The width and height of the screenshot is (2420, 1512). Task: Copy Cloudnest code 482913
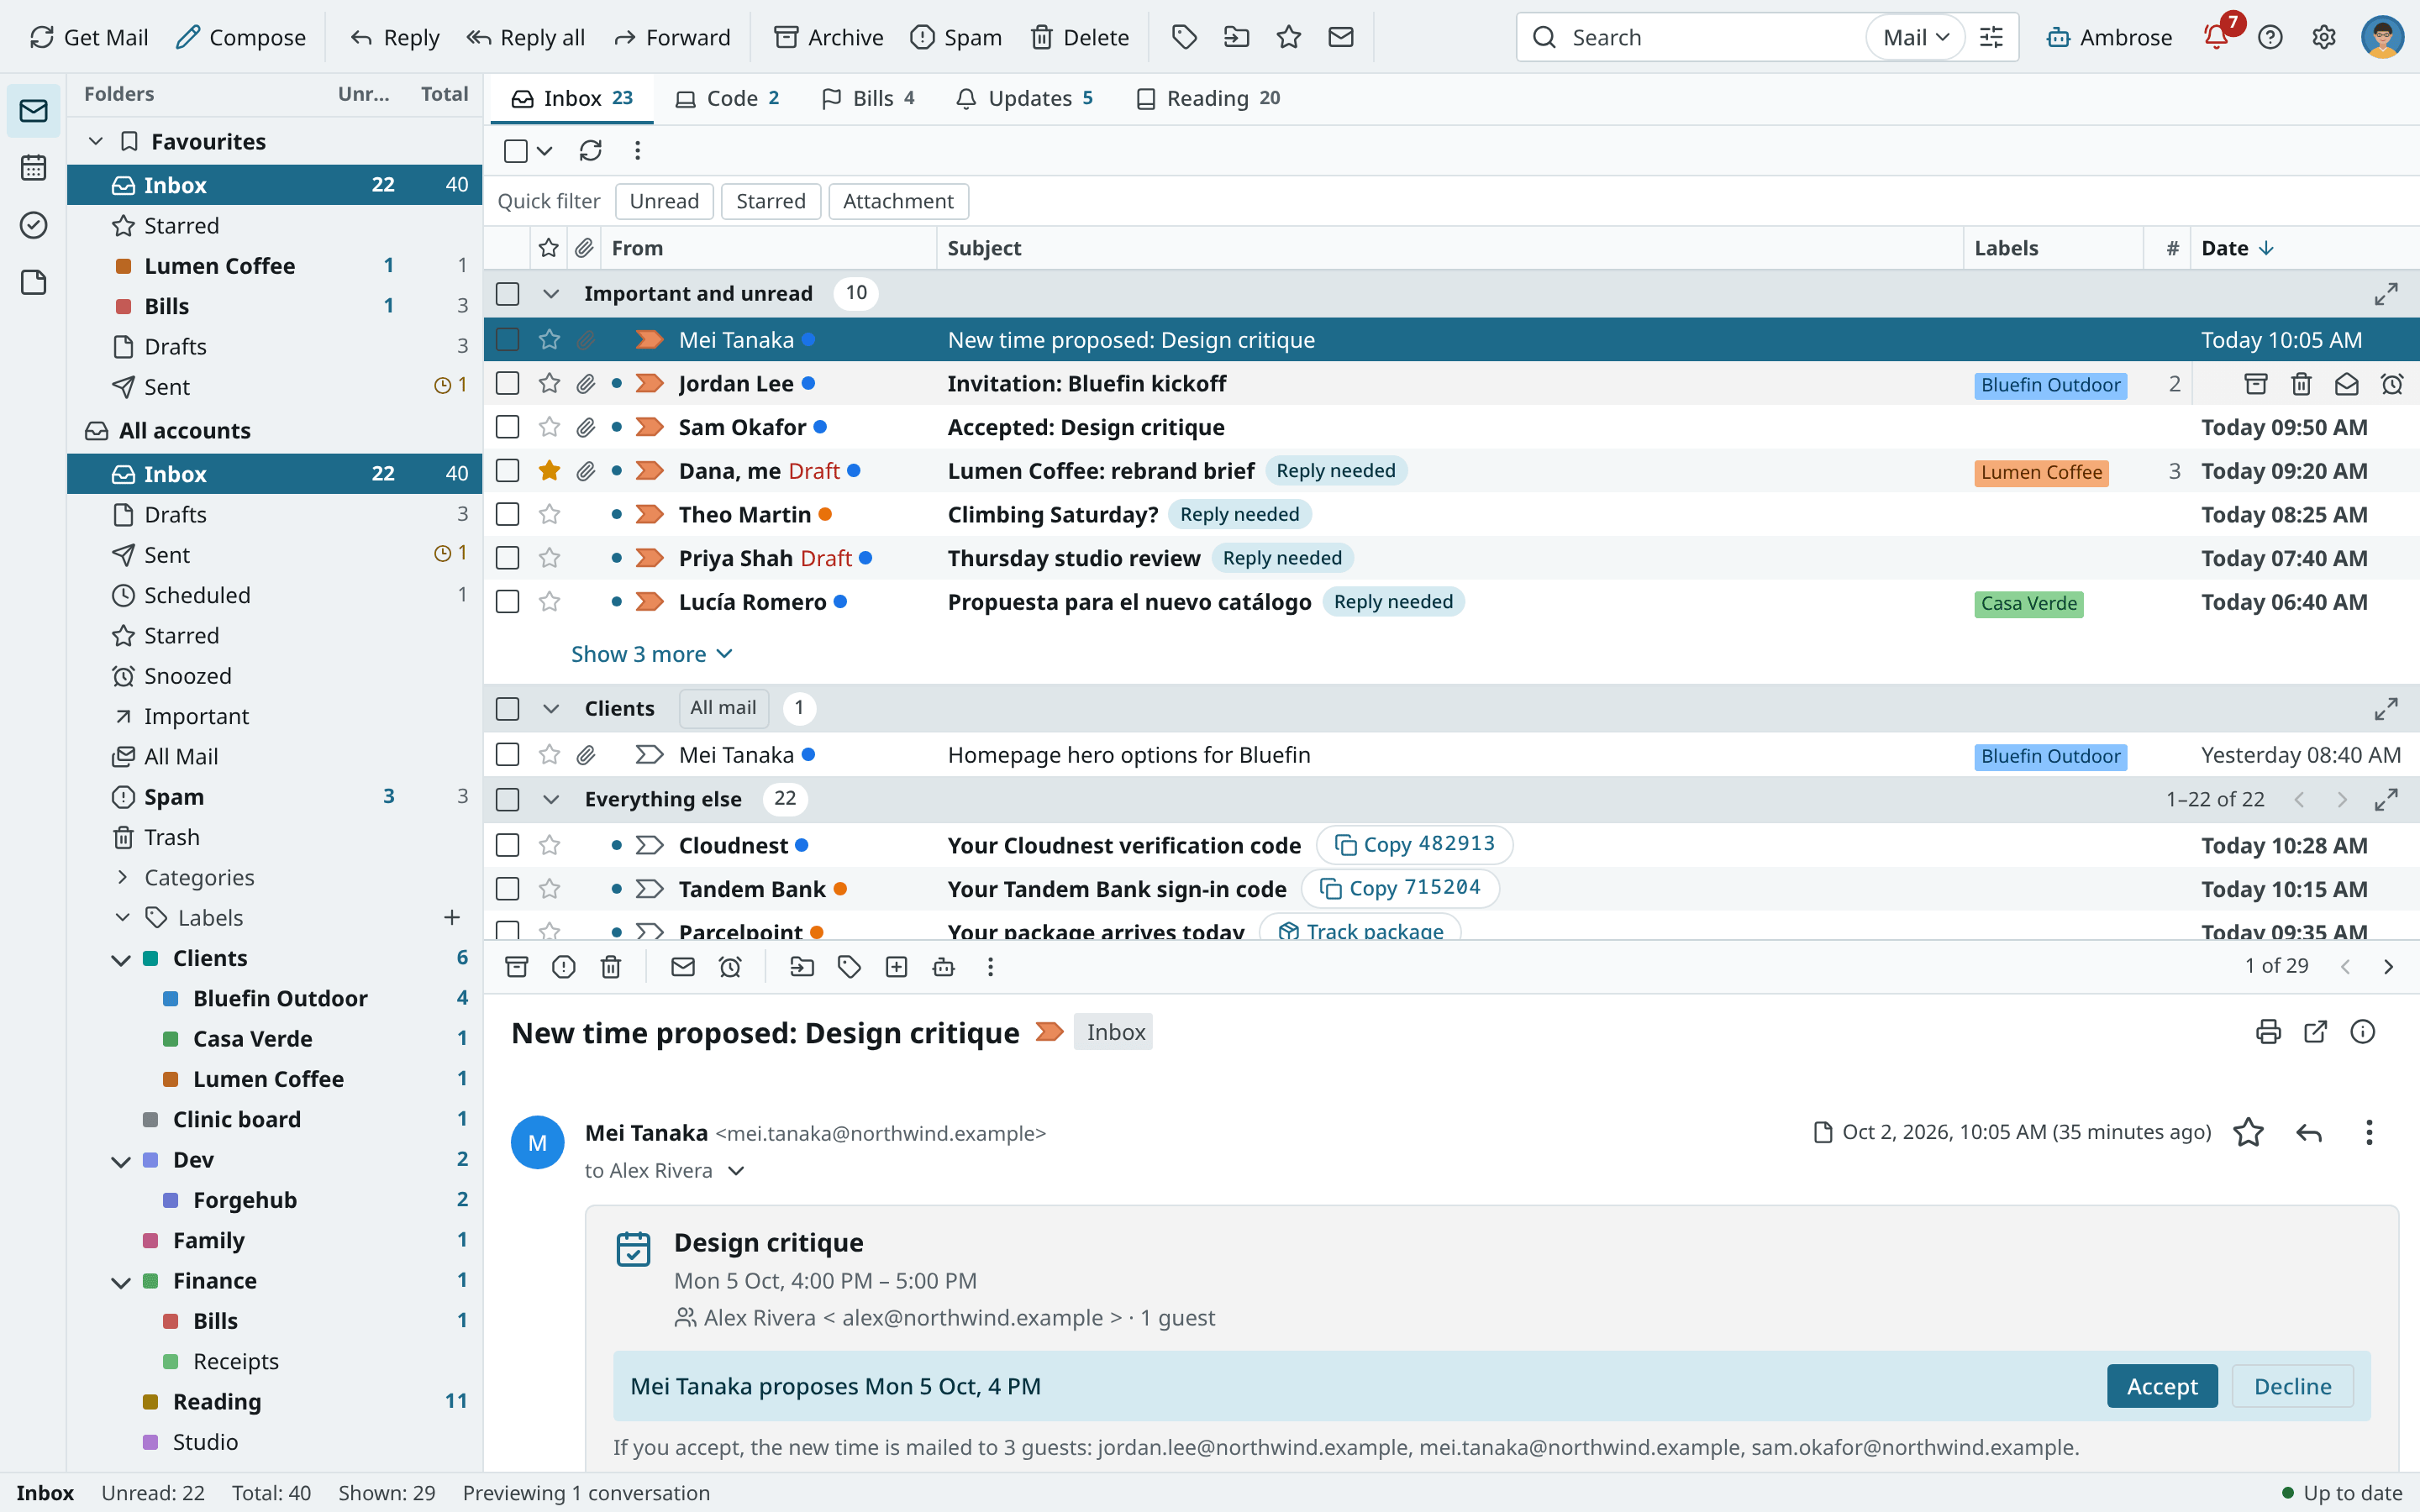point(1414,844)
